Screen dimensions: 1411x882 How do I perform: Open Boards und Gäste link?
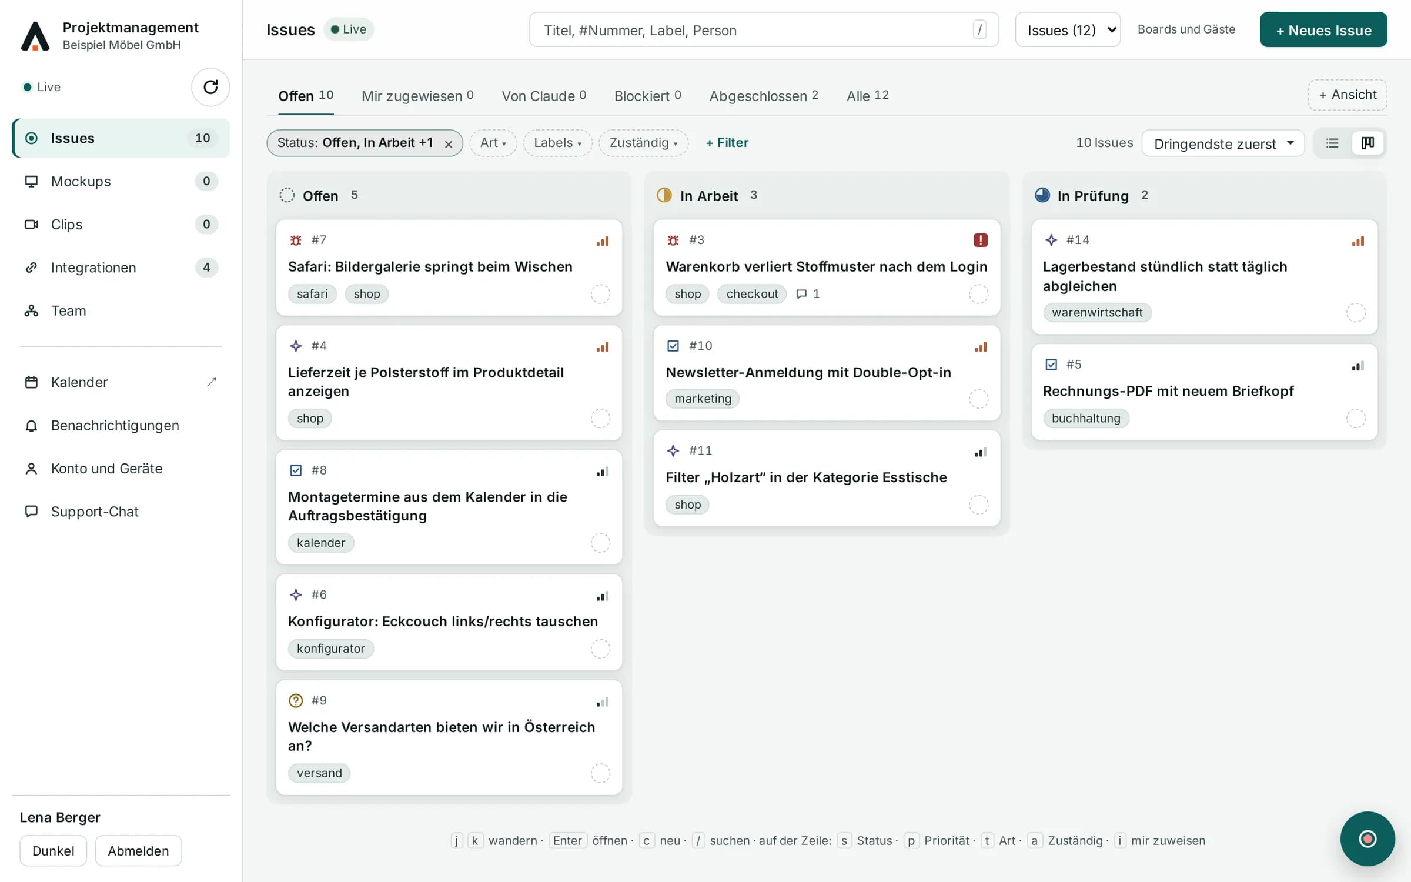[x=1186, y=29]
